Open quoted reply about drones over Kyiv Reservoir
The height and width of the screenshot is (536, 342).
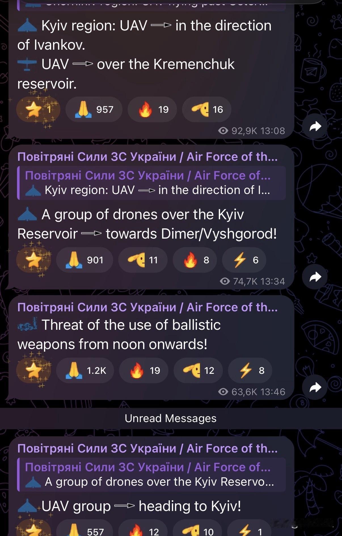151,475
